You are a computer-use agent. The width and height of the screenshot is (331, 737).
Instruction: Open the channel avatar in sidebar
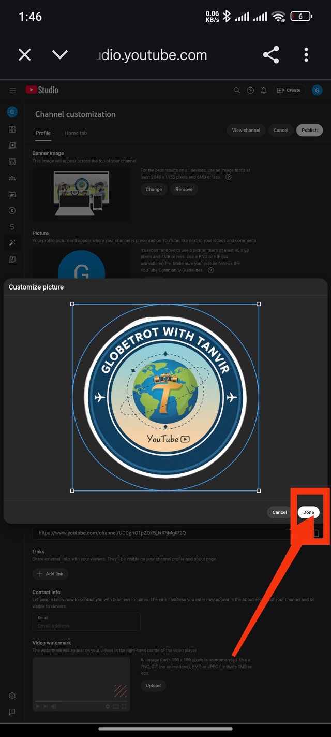click(x=12, y=111)
